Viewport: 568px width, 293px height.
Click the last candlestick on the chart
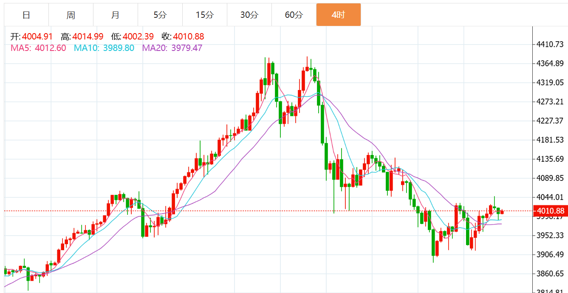click(x=502, y=212)
